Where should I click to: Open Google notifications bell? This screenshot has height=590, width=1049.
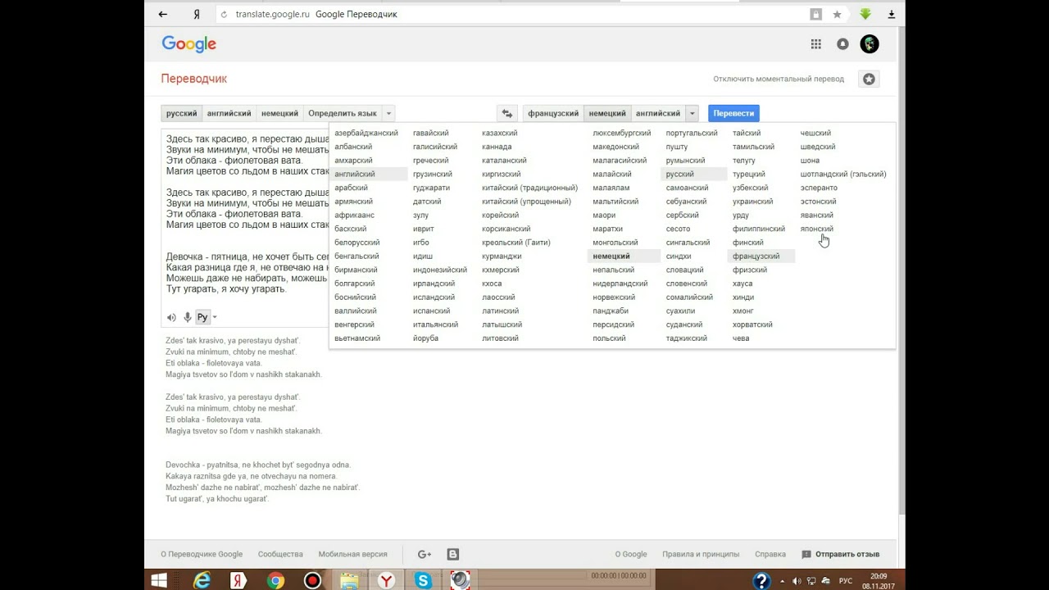tap(842, 44)
